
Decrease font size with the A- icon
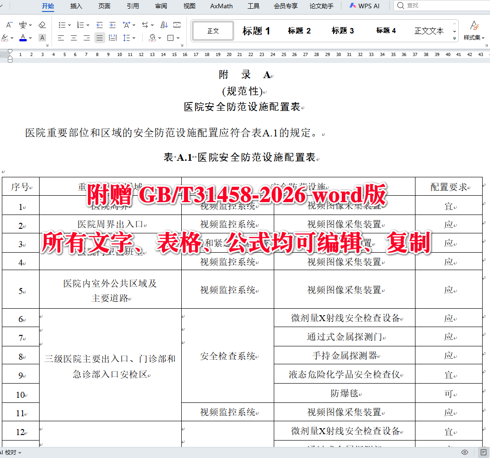tap(9, 25)
